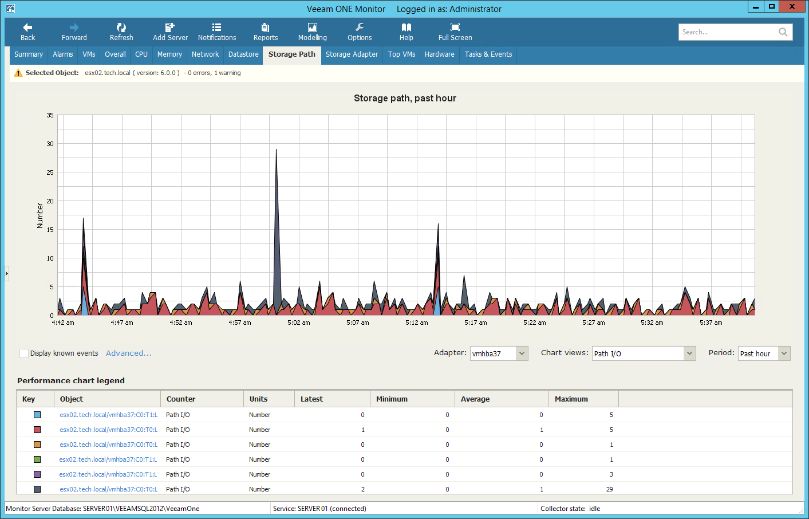
Task: Click the warning icon beside Selected Object
Action: pyautogui.click(x=18, y=73)
